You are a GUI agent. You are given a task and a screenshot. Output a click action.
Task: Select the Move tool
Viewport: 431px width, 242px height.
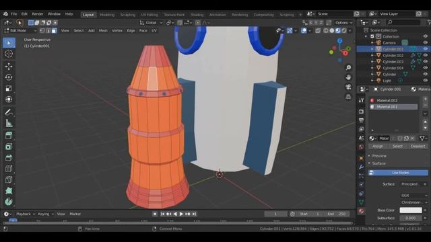9,67
